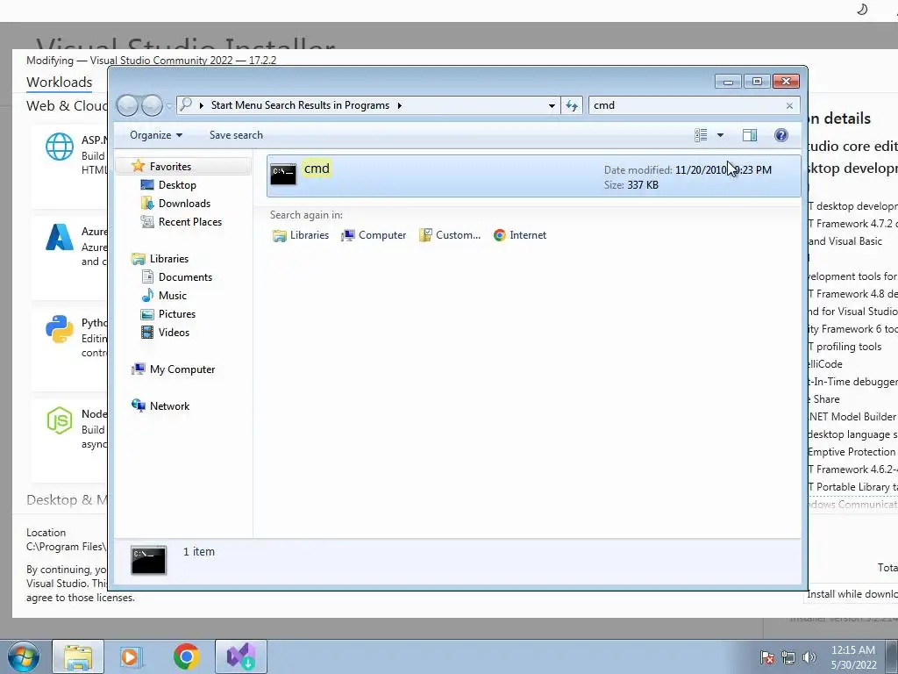Image resolution: width=898 pixels, height=674 pixels.
Task: Select Libraries in the navigation pane
Action: [x=169, y=259]
